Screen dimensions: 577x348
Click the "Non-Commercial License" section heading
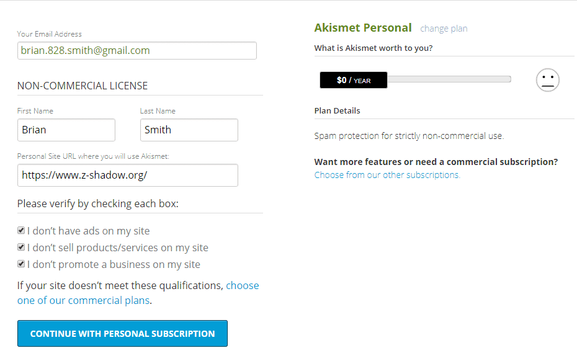pos(83,86)
